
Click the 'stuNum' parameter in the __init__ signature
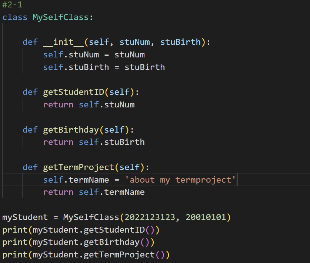tap(135, 42)
